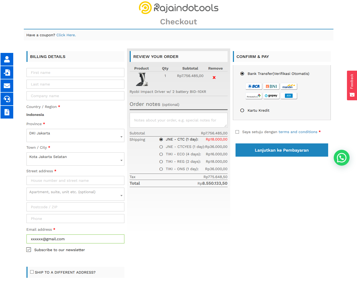Click the BNI bank logo
The width and height of the screenshot is (357, 281).
(271, 87)
